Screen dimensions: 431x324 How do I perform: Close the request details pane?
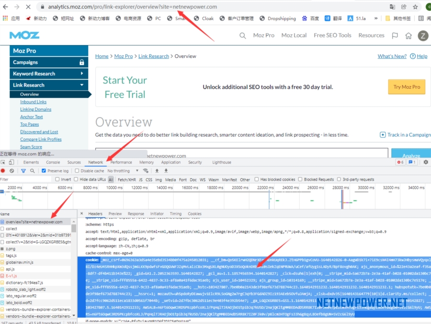coord(81,213)
